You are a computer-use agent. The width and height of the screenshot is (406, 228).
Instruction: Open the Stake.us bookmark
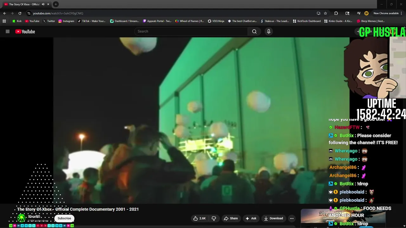click(275, 21)
